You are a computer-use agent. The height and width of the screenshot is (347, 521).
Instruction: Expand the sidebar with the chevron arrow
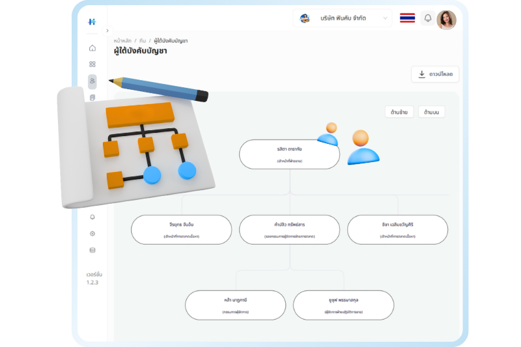(107, 31)
